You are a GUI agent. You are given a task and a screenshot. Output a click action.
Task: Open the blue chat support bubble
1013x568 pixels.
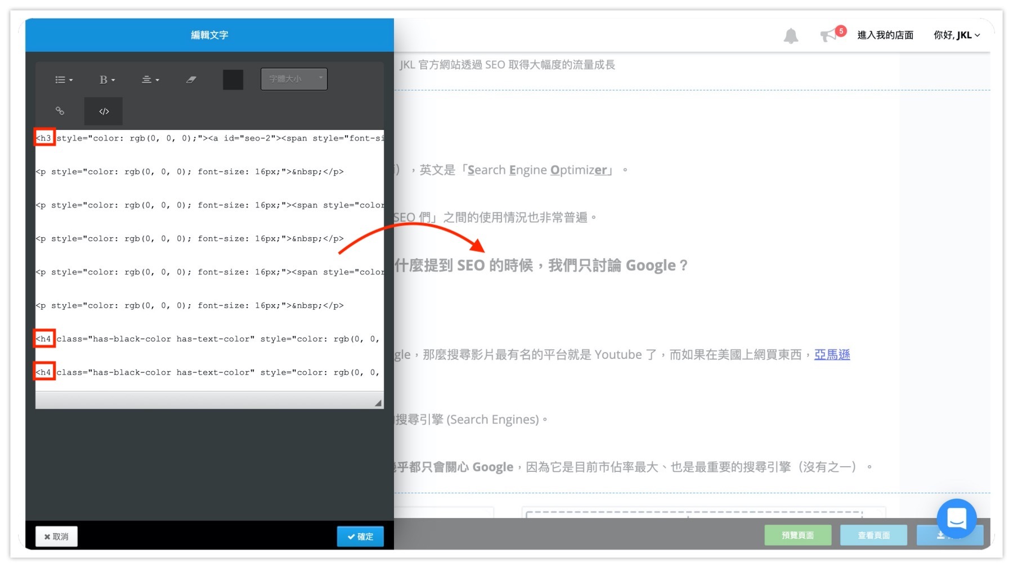click(956, 518)
